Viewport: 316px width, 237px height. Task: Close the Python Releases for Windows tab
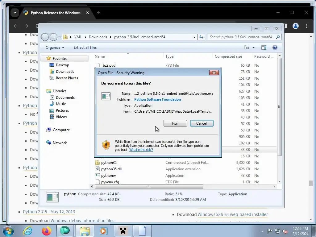tap(87, 13)
